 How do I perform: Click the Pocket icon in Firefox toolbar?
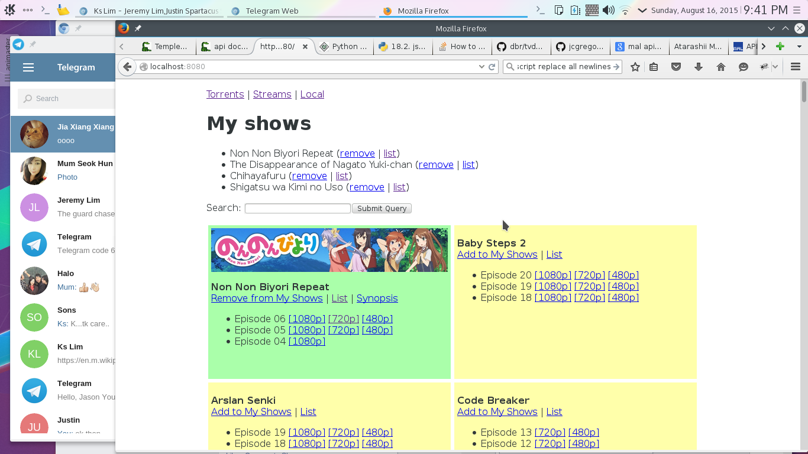676,67
